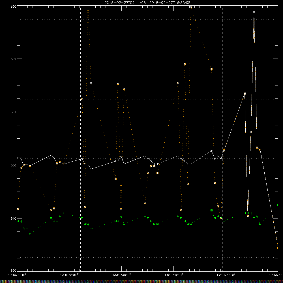This screenshot has height=283, width=283.
Task: Click the x-axis label 1.51974×10⁹
Action: [174, 275]
